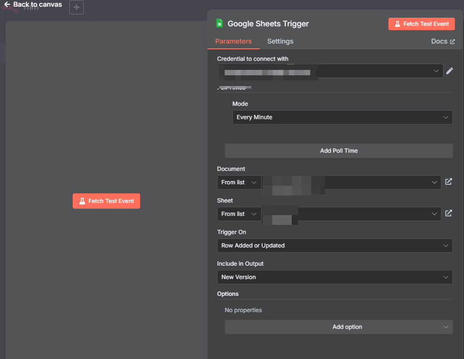Click Fetch Test Event in the left input pane
464x359 pixels.
pyautogui.click(x=107, y=201)
